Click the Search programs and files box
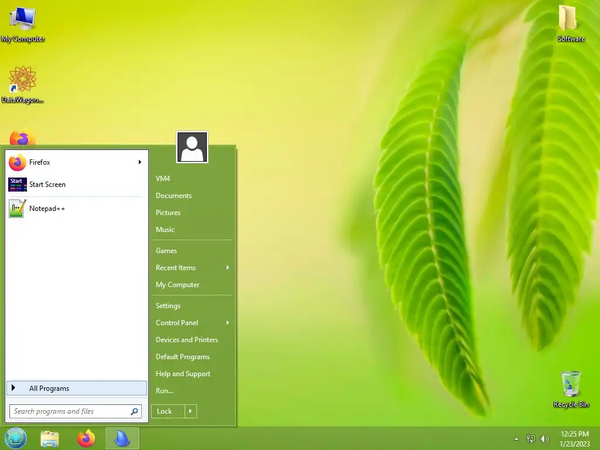The image size is (600, 450). (x=76, y=411)
